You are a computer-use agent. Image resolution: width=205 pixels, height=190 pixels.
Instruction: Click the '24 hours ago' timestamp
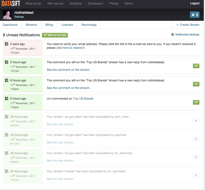click(x=19, y=171)
